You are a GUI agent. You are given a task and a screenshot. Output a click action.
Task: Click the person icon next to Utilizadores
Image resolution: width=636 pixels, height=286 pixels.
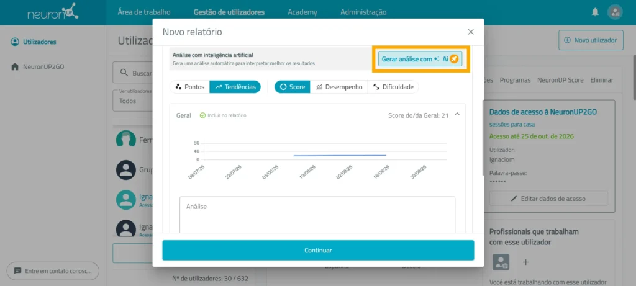(15, 42)
